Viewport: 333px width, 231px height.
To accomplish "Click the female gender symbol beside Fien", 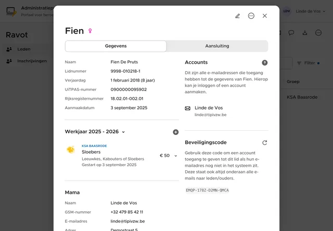I will (90, 31).
